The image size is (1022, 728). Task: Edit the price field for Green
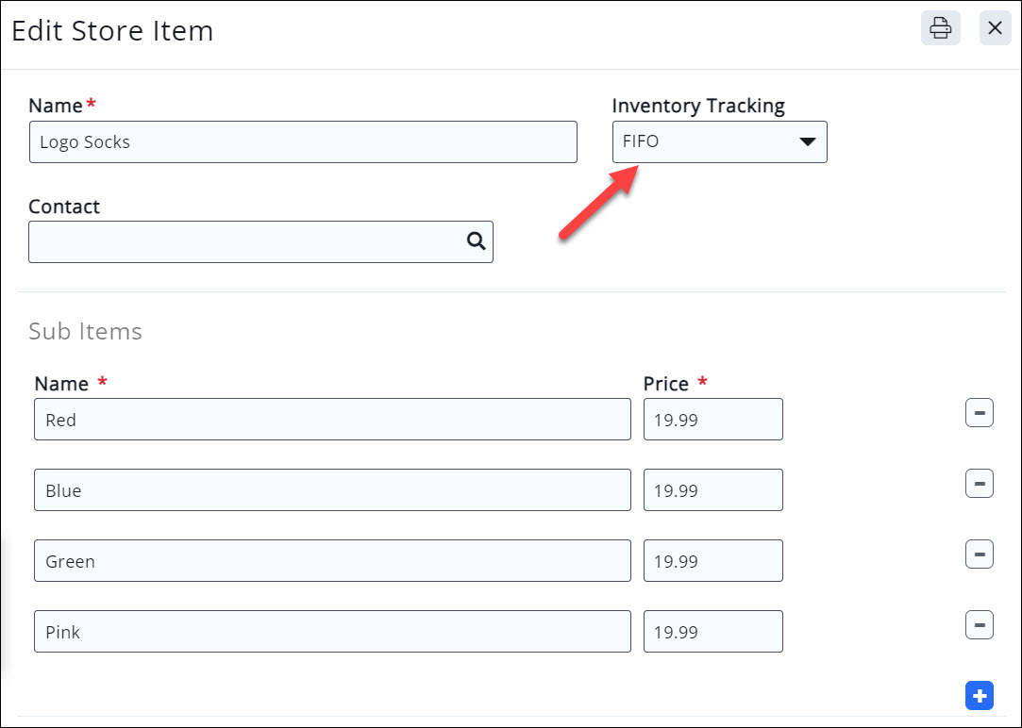pos(712,561)
